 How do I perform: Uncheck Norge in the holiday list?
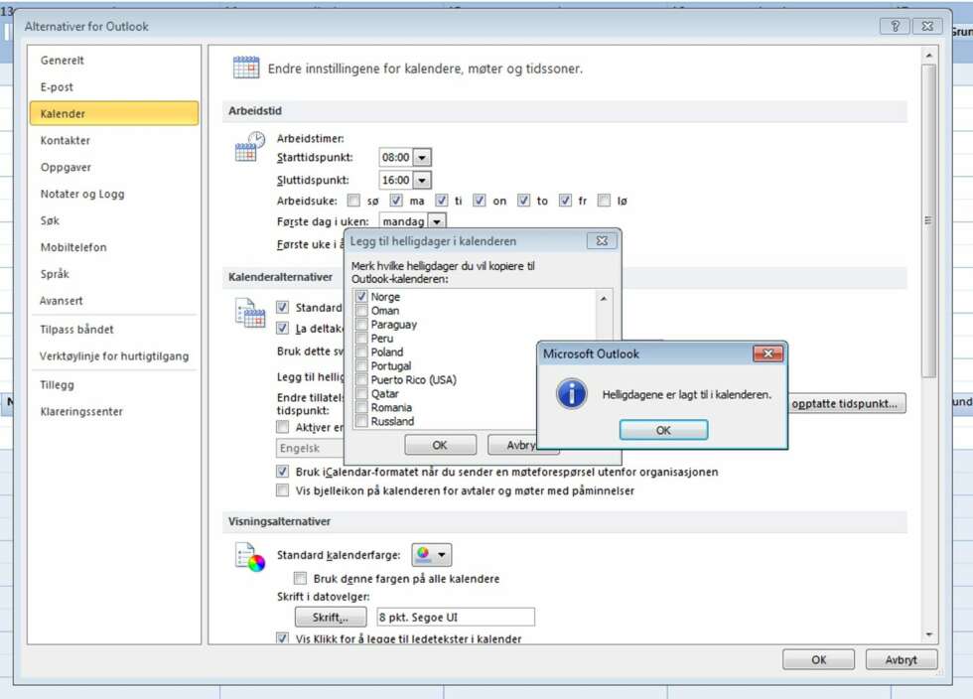361,296
